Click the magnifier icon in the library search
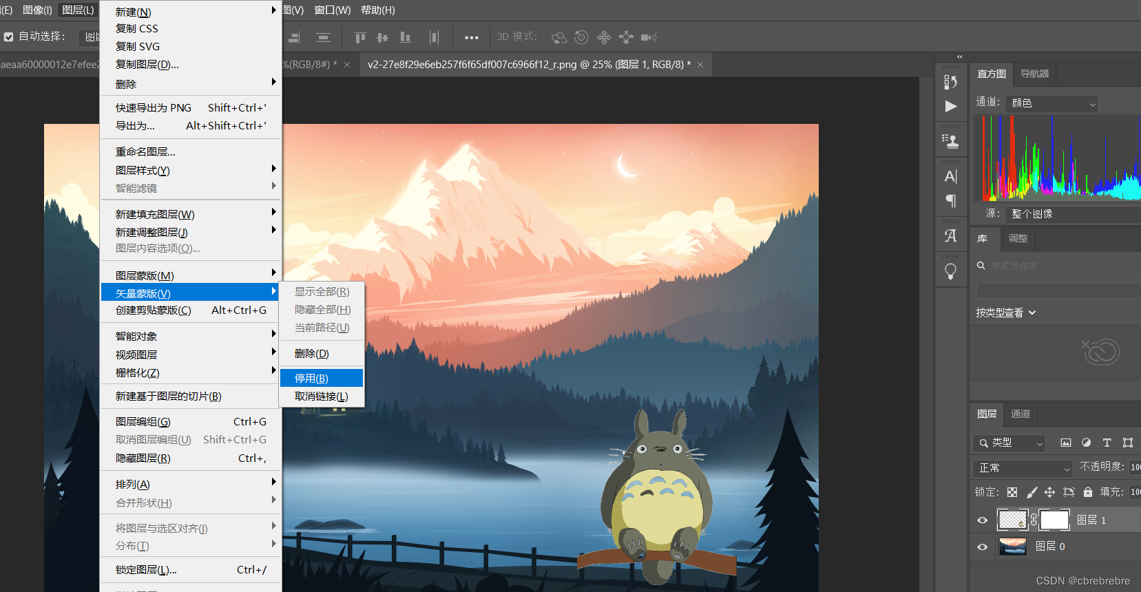Viewport: 1141px width, 592px height. (x=981, y=266)
